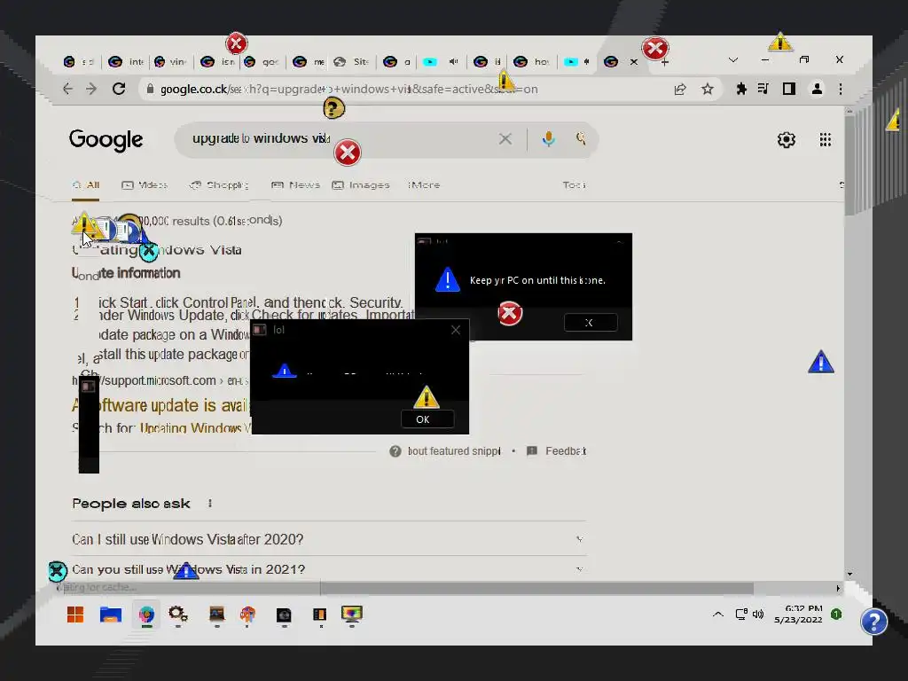The height and width of the screenshot is (681, 908).
Task: Switch to the "Site" tab
Action: (x=353, y=62)
